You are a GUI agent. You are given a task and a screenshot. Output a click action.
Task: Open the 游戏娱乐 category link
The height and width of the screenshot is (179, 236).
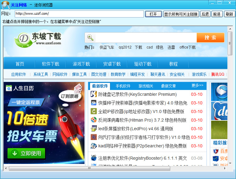click(199, 74)
